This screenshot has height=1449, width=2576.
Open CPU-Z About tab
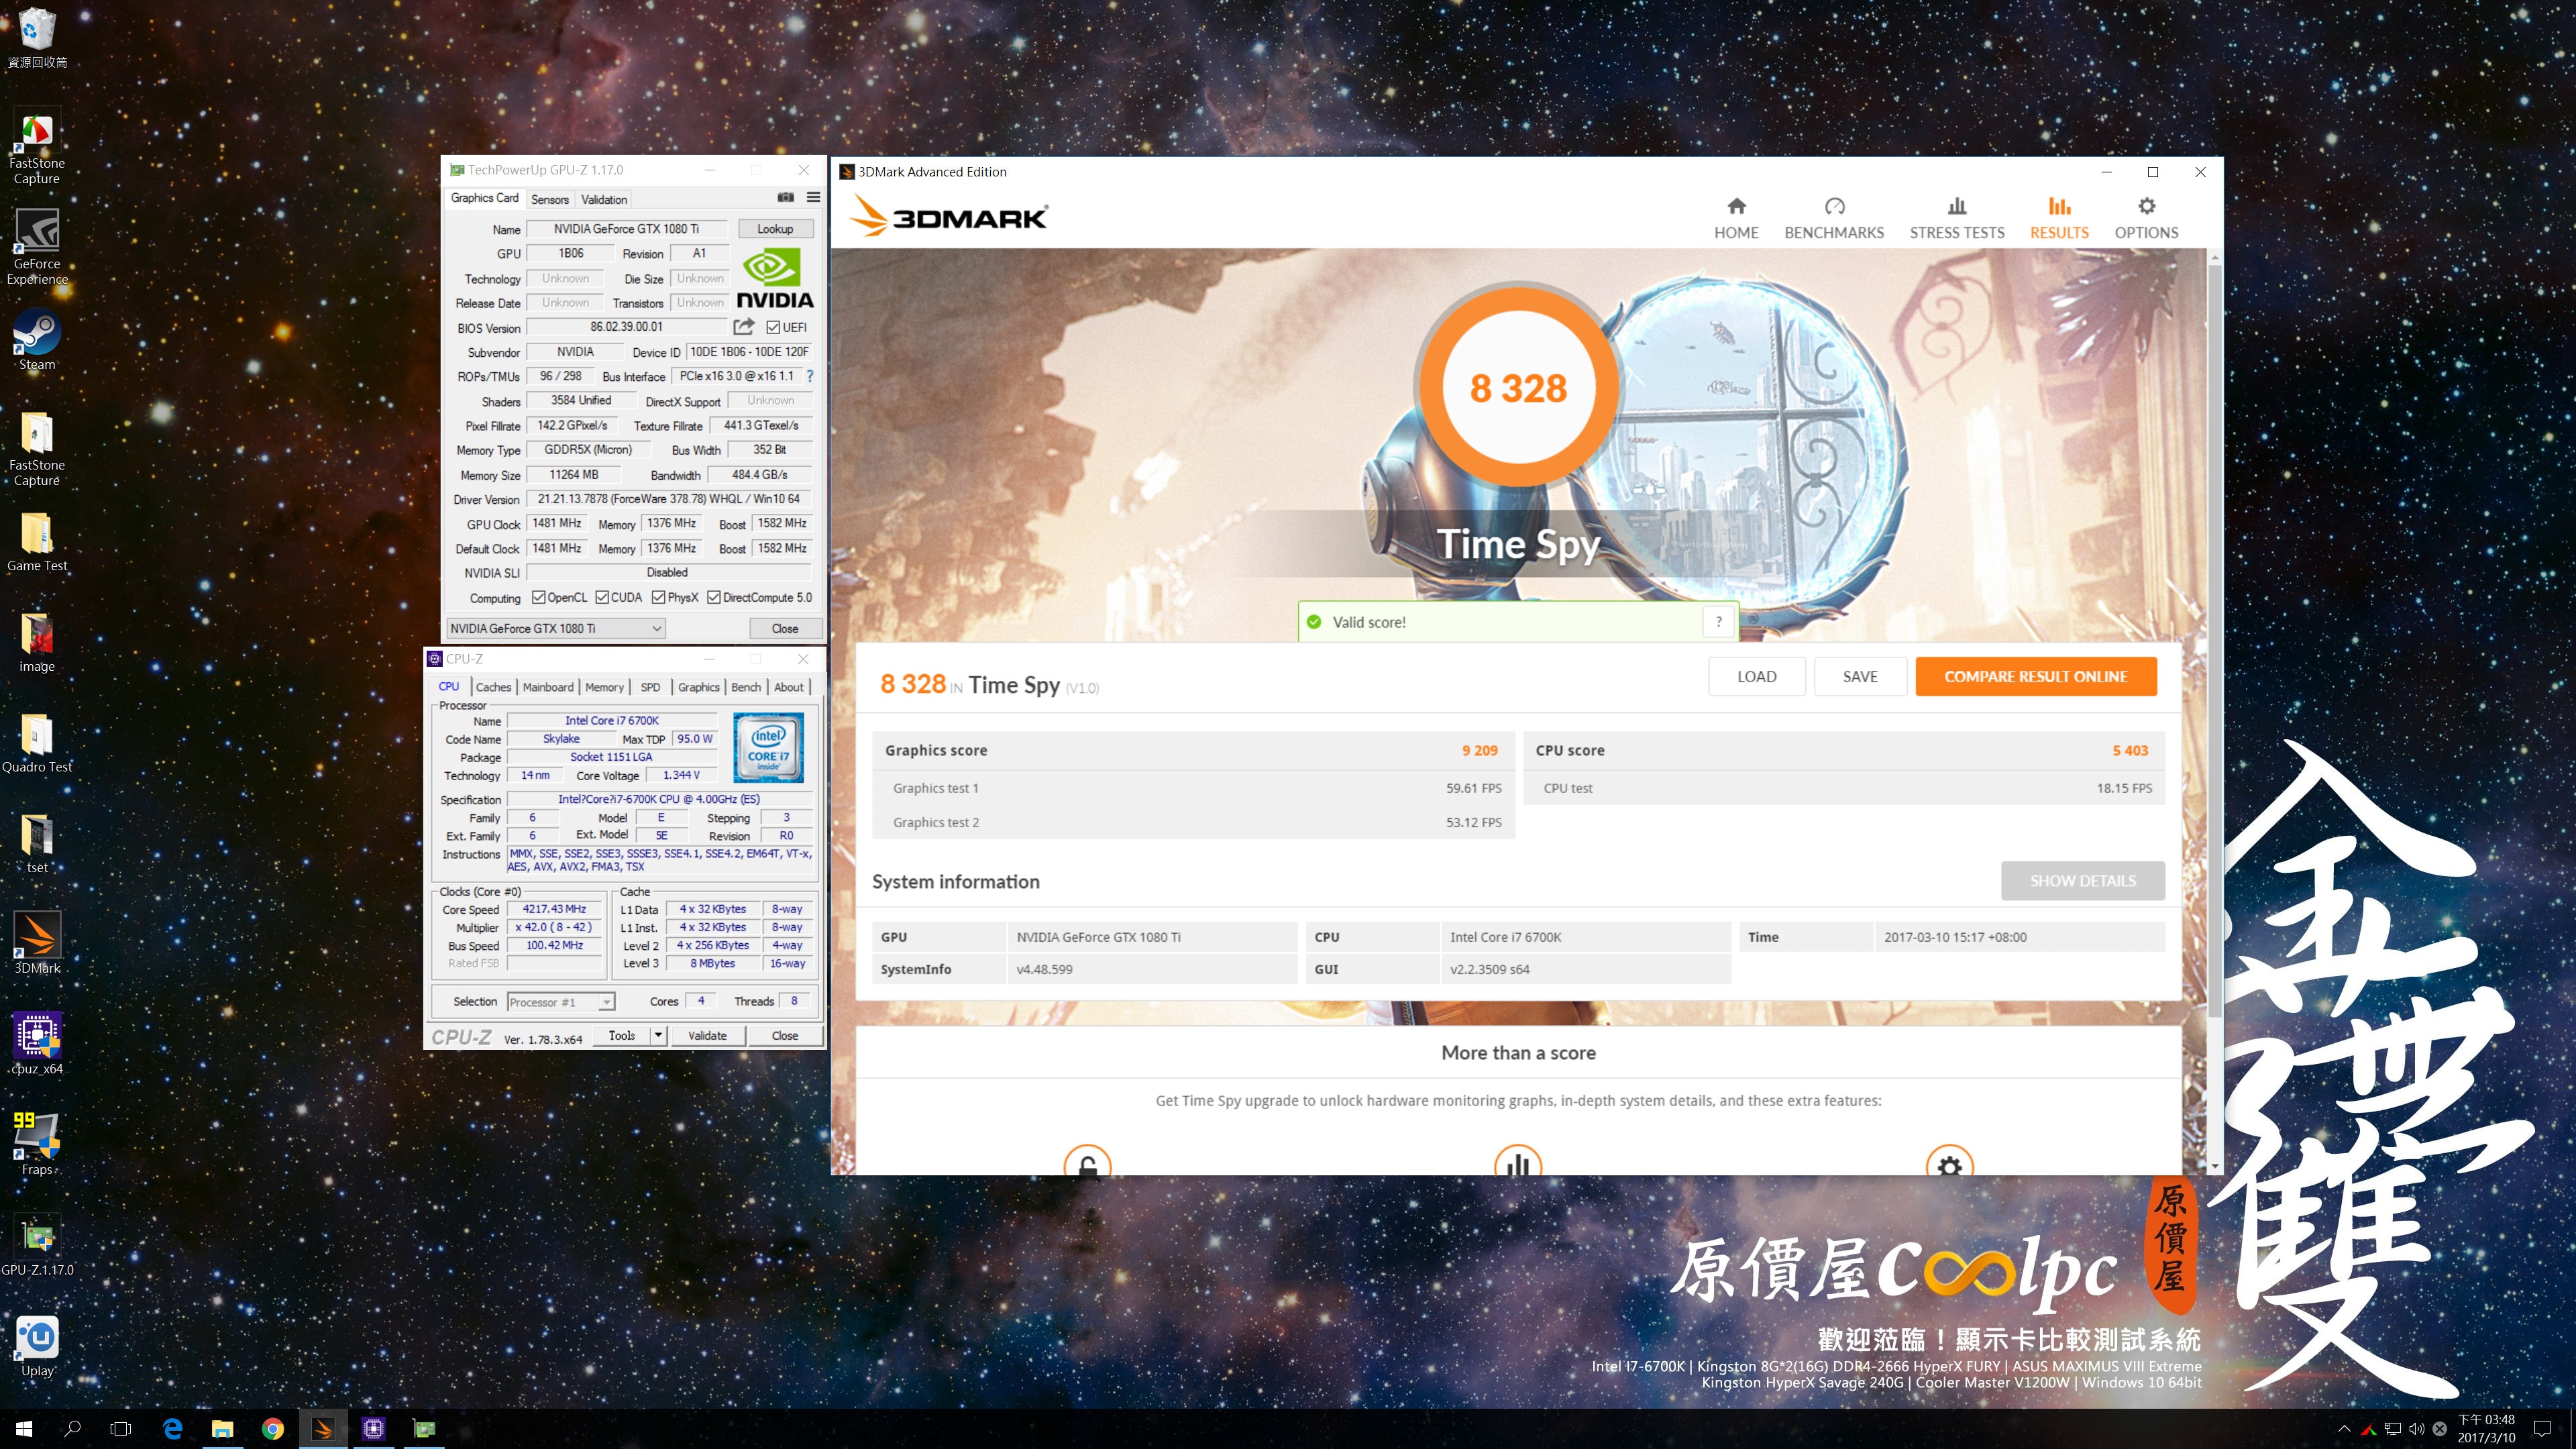click(789, 687)
